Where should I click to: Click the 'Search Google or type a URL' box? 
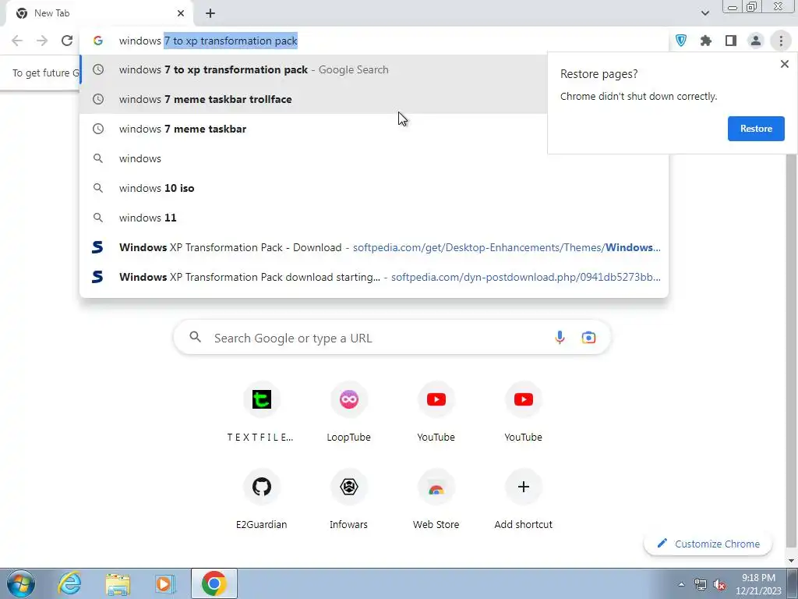392,338
